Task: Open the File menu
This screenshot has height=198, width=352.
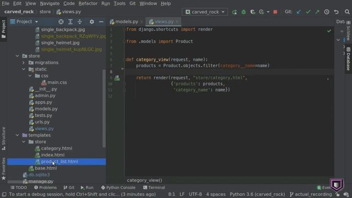Action: point(5,4)
